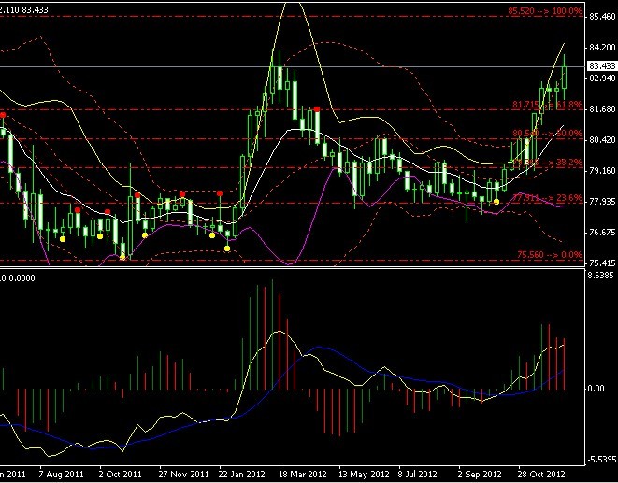The image size is (618, 483).
Task: Click the 76.675 price axis label
Action: point(602,233)
